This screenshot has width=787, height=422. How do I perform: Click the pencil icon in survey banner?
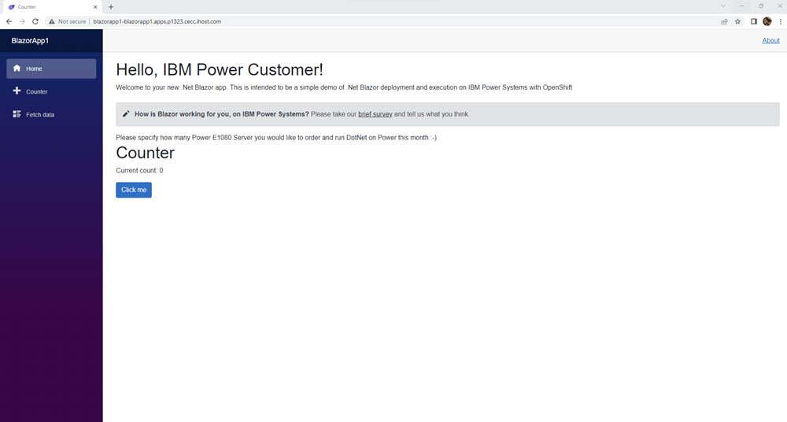point(126,114)
